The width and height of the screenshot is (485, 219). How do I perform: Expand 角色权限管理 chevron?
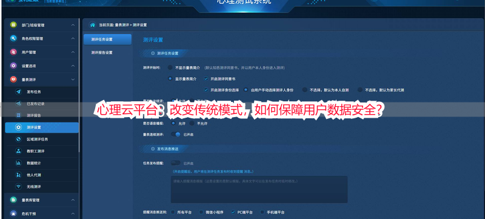(x=73, y=39)
